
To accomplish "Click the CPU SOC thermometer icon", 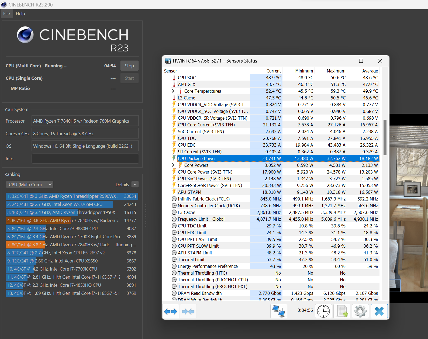I will pos(174,78).
